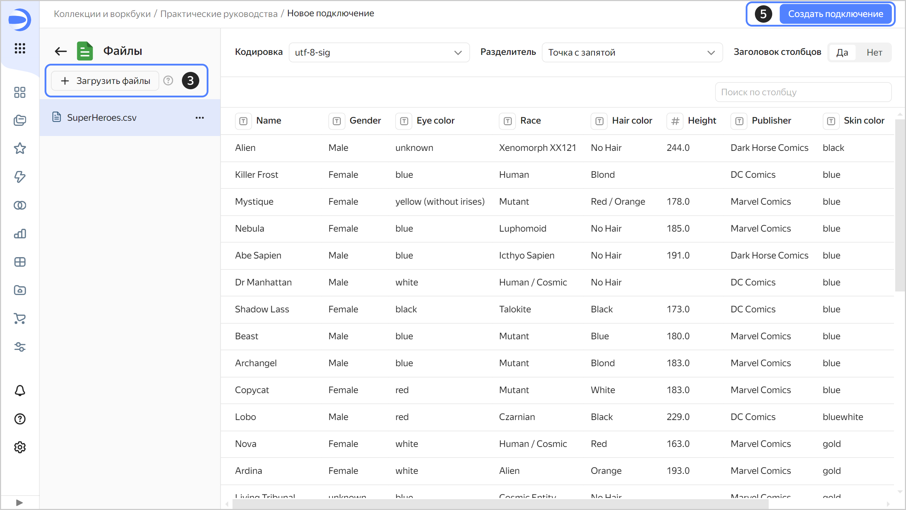The height and width of the screenshot is (510, 906).
Task: Open the Кодировка utf-8-sig dropdown
Action: tap(379, 52)
